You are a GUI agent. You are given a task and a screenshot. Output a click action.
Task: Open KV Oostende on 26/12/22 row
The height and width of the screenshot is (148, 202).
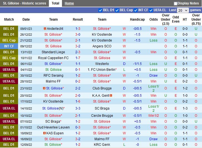coord(102,35)
